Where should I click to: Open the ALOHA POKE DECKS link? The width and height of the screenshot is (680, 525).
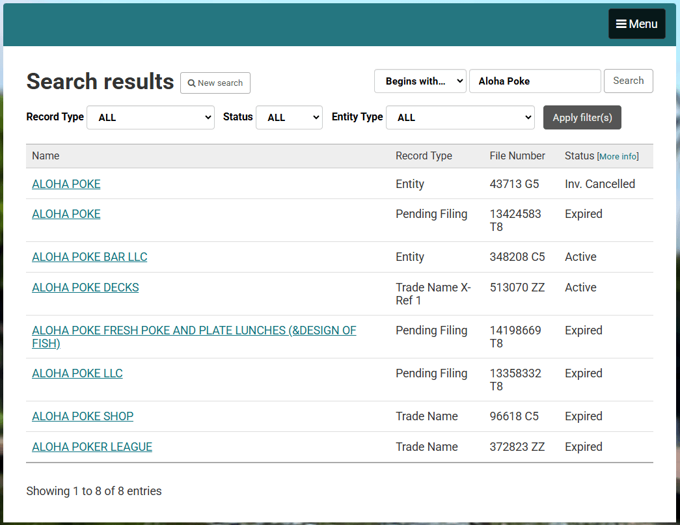85,288
